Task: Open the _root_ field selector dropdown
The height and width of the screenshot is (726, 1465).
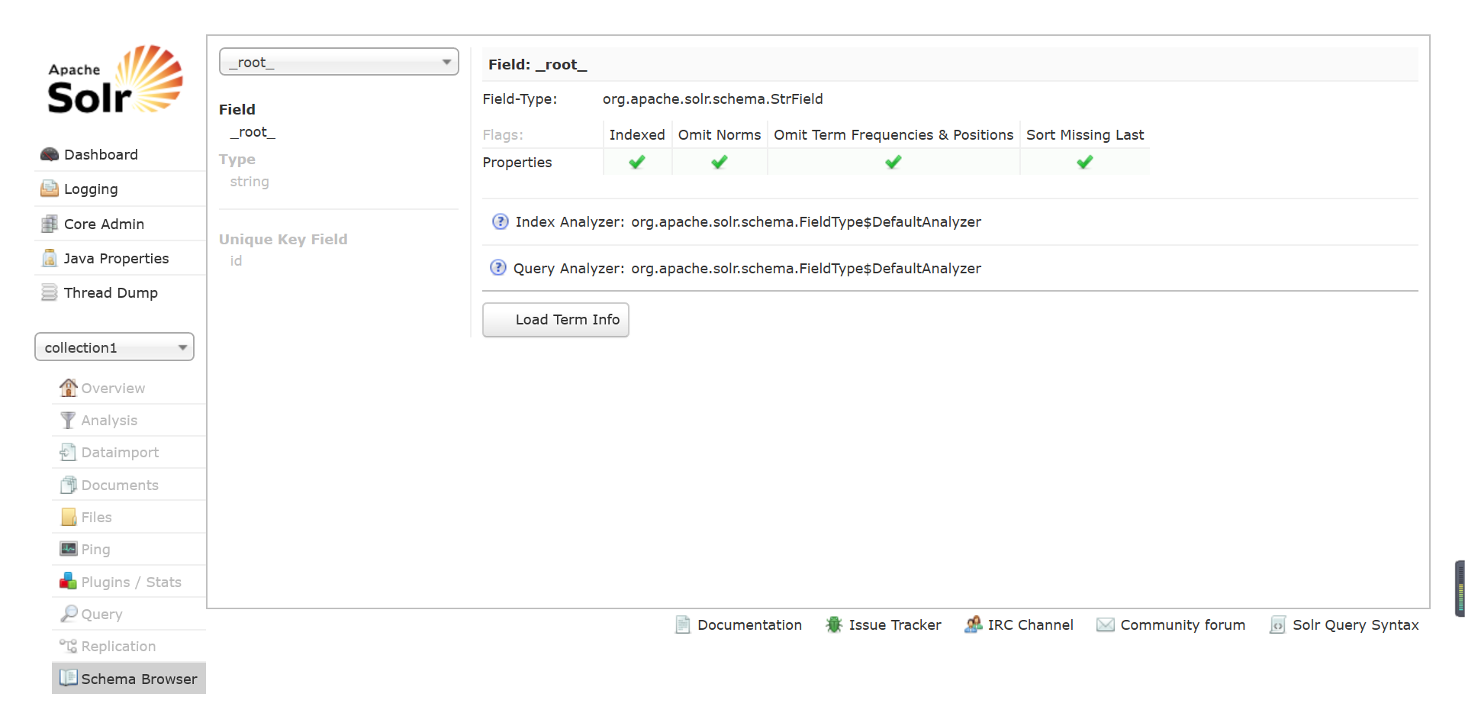Action: coord(339,62)
